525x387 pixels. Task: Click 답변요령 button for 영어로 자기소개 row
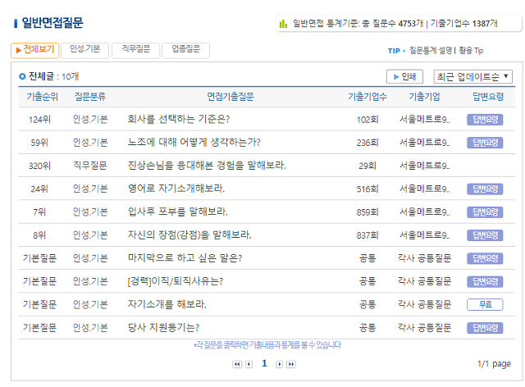tap(485, 189)
